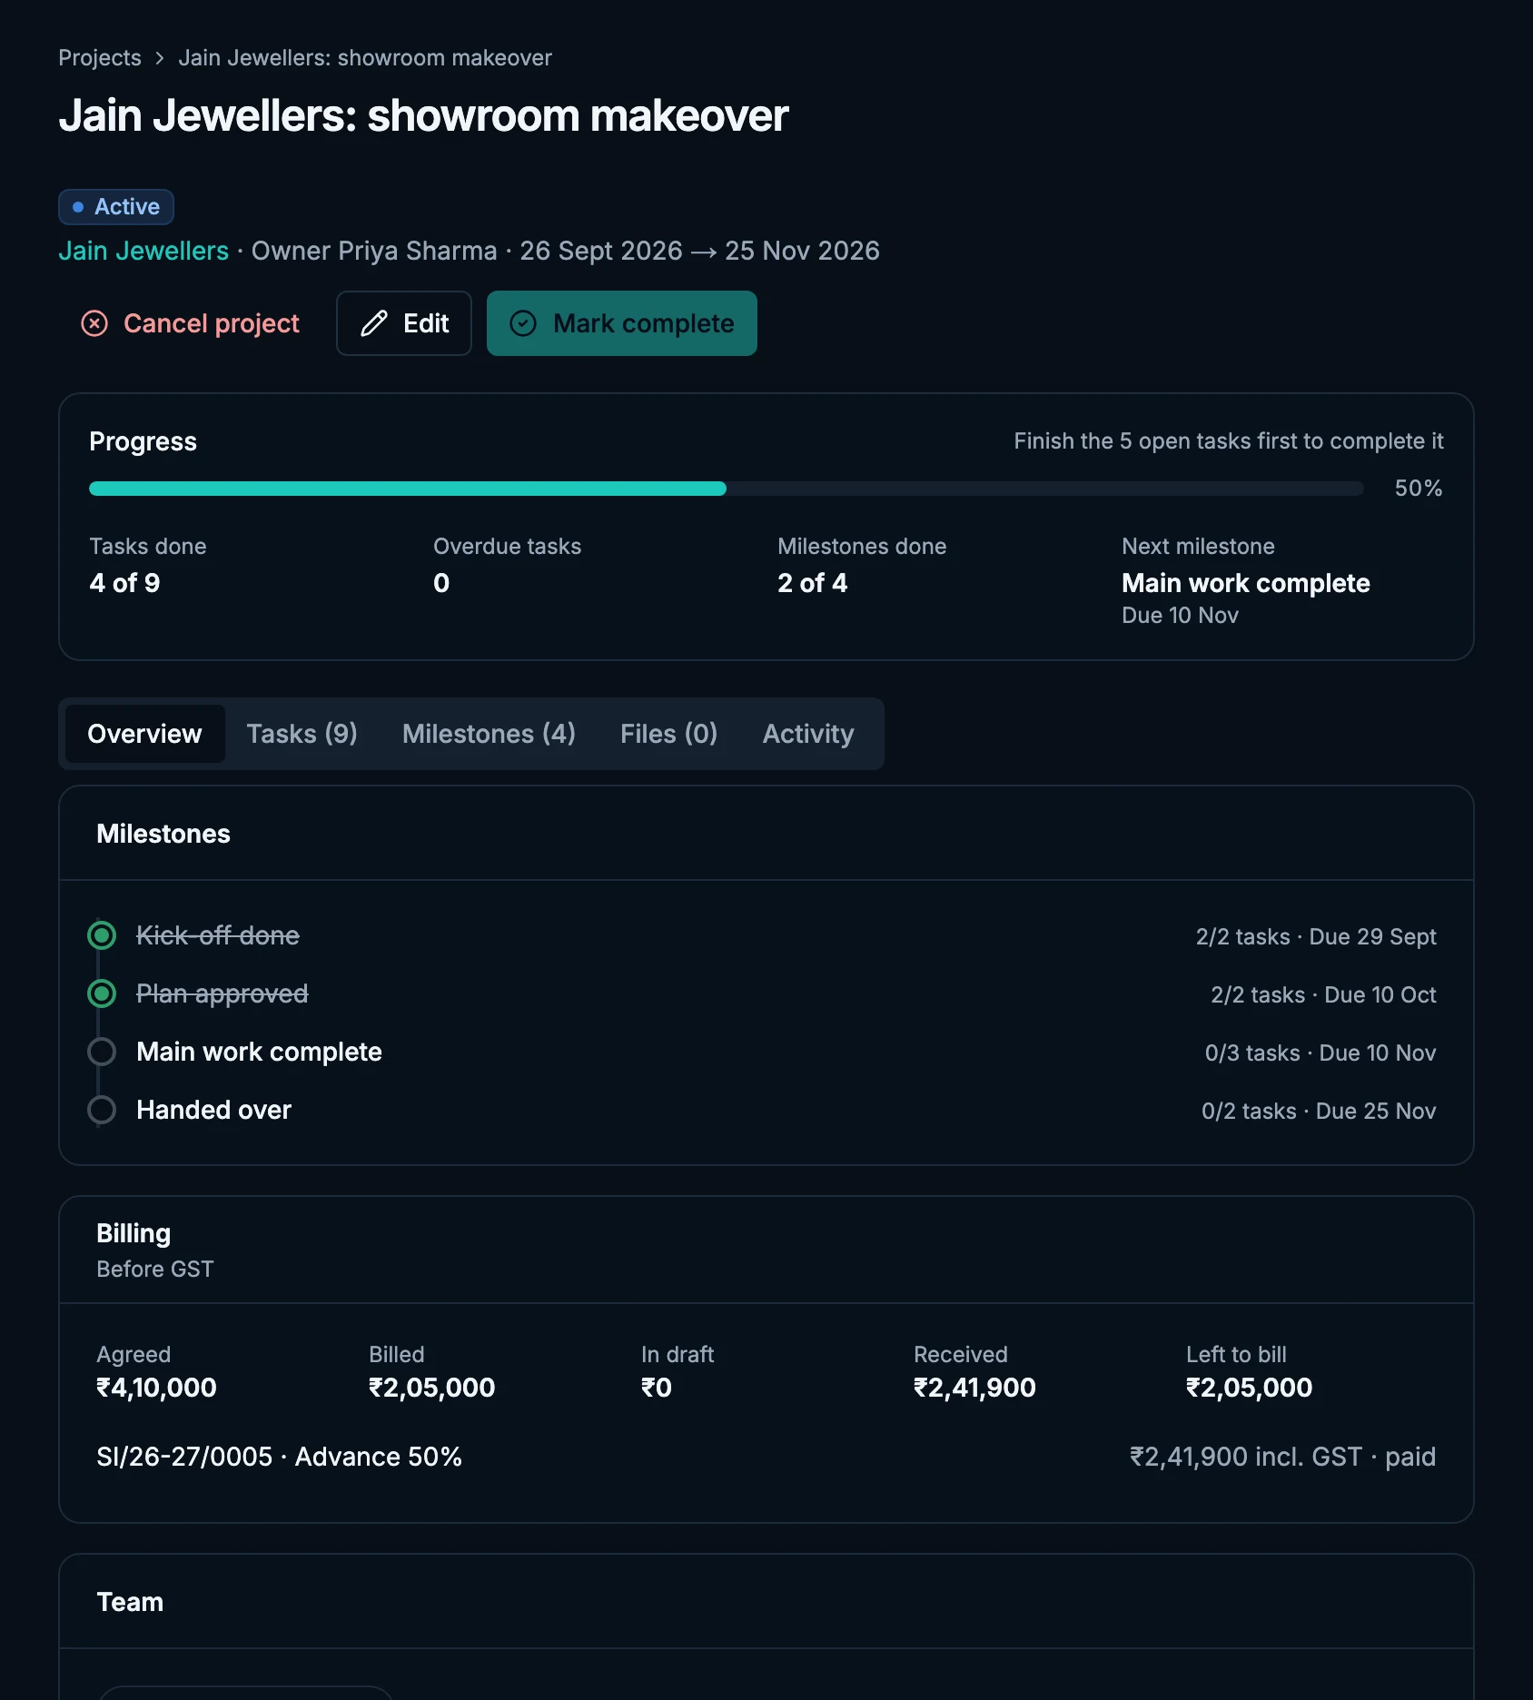Click the ₹2,41,900 incl. GST · paid amount
This screenshot has height=1700, width=1533.
point(1282,1457)
